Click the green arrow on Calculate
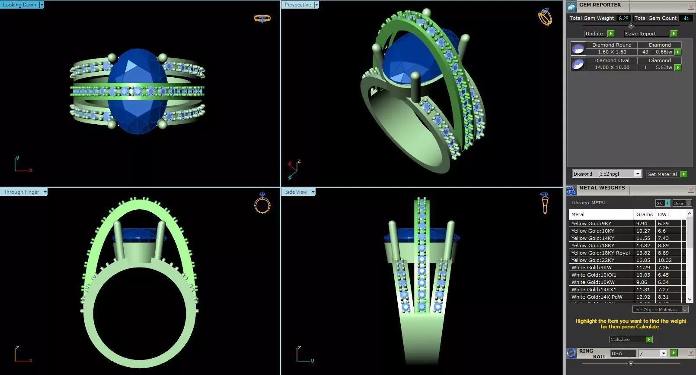 pyautogui.click(x=649, y=340)
